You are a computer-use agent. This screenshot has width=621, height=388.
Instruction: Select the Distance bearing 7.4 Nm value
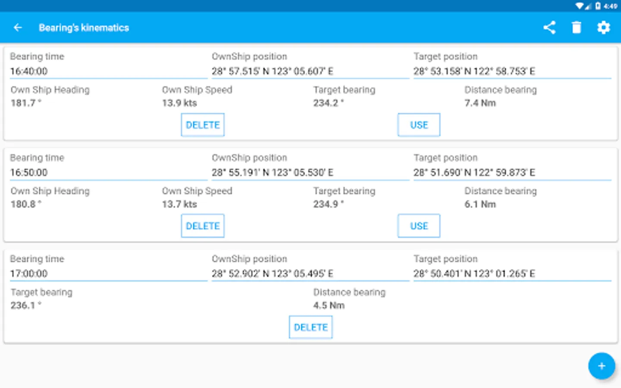(x=480, y=103)
